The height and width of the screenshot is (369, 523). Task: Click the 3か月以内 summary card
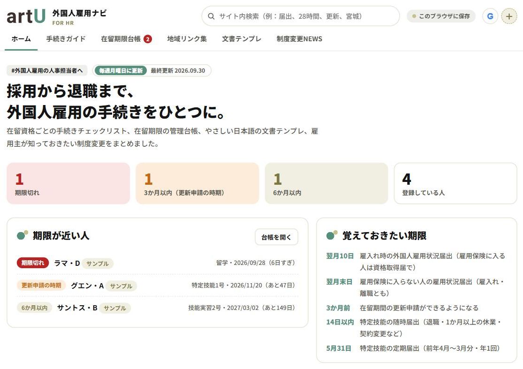coord(197,183)
